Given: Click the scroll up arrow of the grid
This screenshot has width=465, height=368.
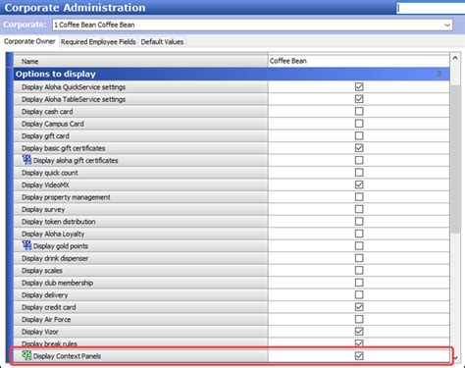Looking at the screenshot, I should click(x=455, y=58).
